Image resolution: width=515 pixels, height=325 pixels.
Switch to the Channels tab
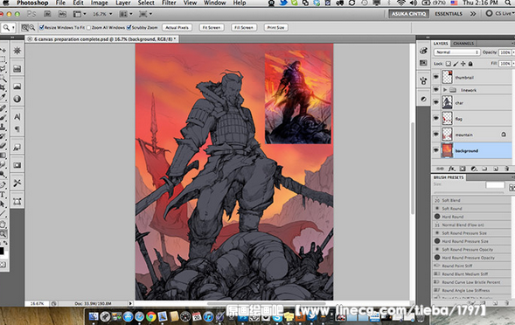click(x=463, y=44)
